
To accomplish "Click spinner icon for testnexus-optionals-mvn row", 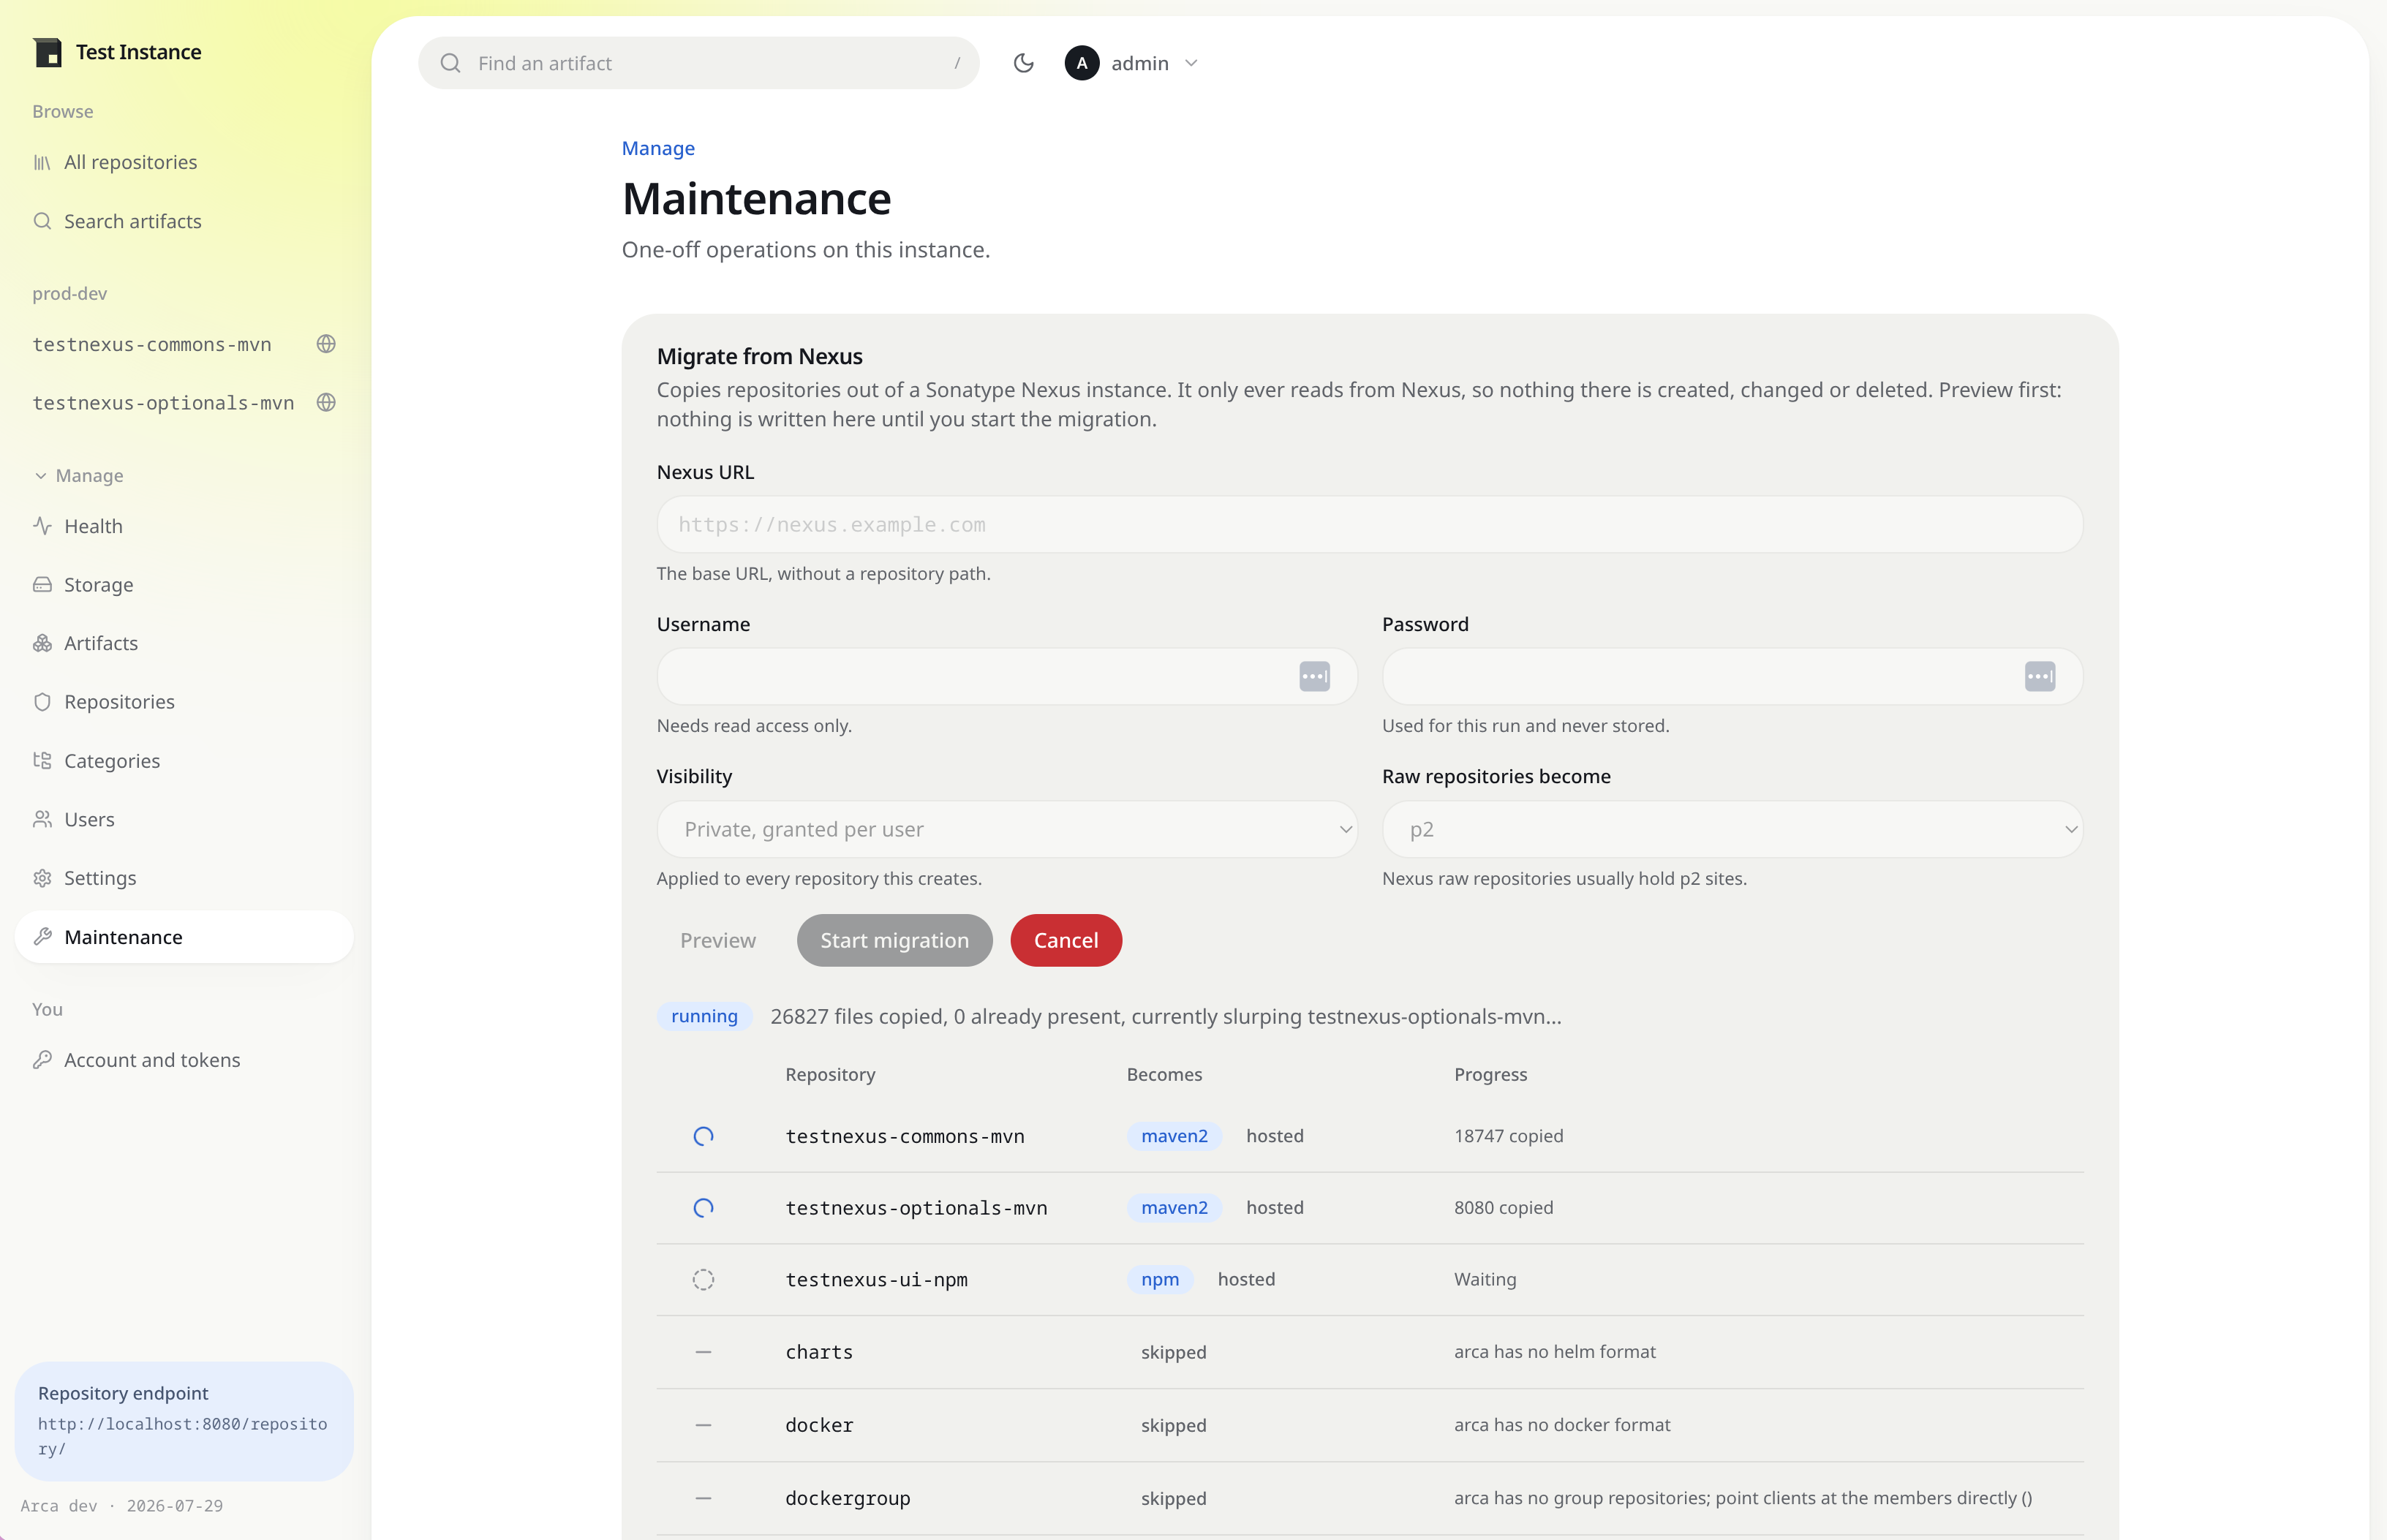I will point(704,1208).
